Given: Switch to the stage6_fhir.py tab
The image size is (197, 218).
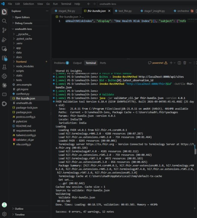Looking at the screenshot, I should click(67, 11).
